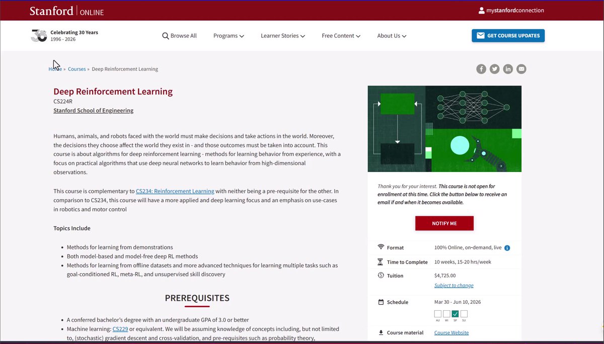
Task: Click the bachelor's degree GPA requirement bullet
Action: tap(158, 320)
